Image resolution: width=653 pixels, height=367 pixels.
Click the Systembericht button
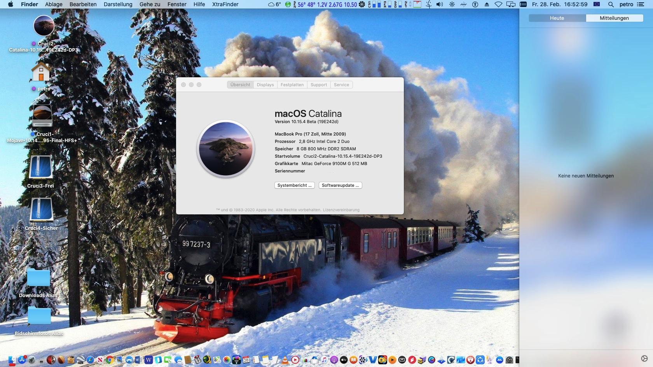(294, 185)
